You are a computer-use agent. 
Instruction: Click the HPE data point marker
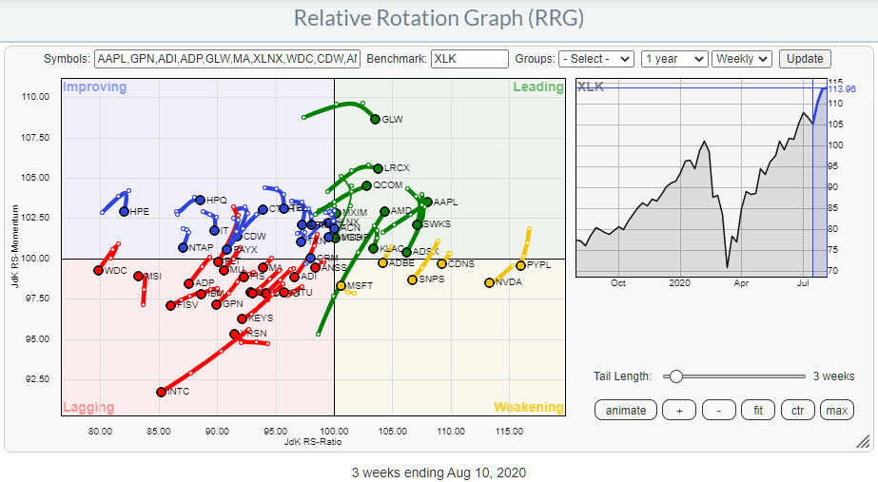[124, 211]
